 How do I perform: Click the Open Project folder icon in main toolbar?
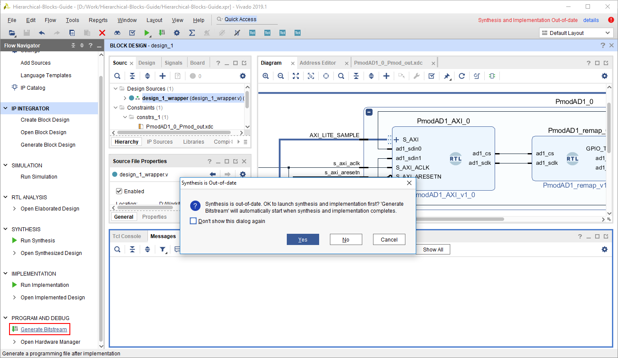click(x=12, y=33)
